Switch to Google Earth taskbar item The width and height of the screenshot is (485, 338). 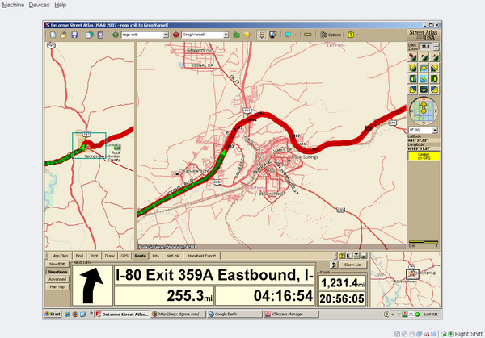click(x=234, y=315)
